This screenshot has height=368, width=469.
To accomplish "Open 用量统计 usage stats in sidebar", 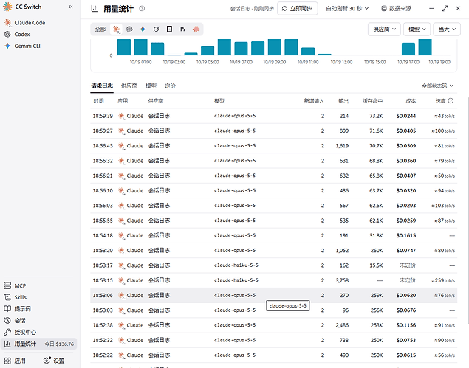I will [x=39, y=344].
